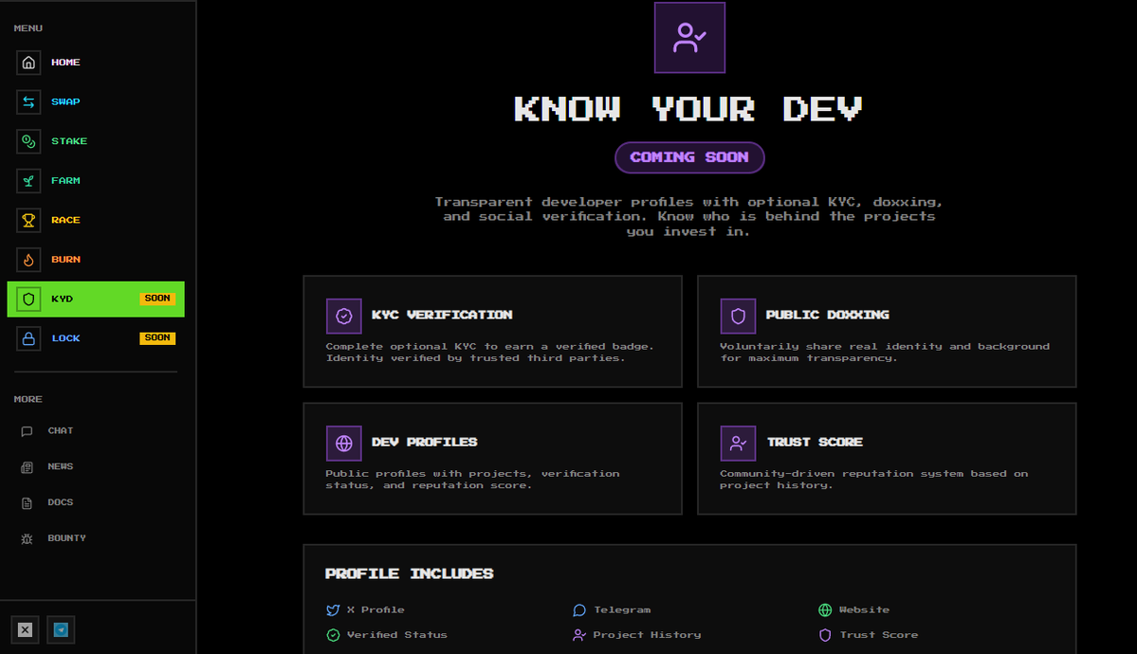This screenshot has height=654, width=1137.
Task: Select Stake in the sidebar menu
Action: [x=96, y=141]
